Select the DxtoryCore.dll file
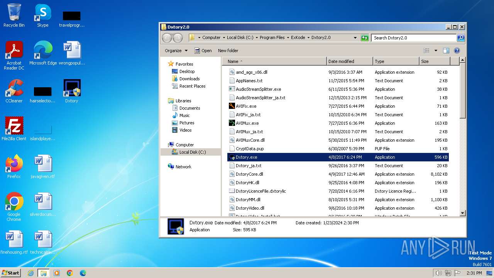This screenshot has height=278, width=494. 249,174
